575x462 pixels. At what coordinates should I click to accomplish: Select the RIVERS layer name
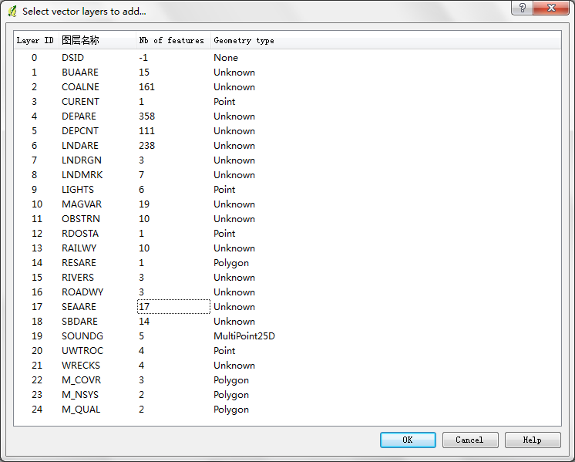78,278
